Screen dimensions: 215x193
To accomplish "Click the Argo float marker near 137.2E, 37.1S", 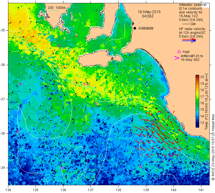I will tap(96, 104).
